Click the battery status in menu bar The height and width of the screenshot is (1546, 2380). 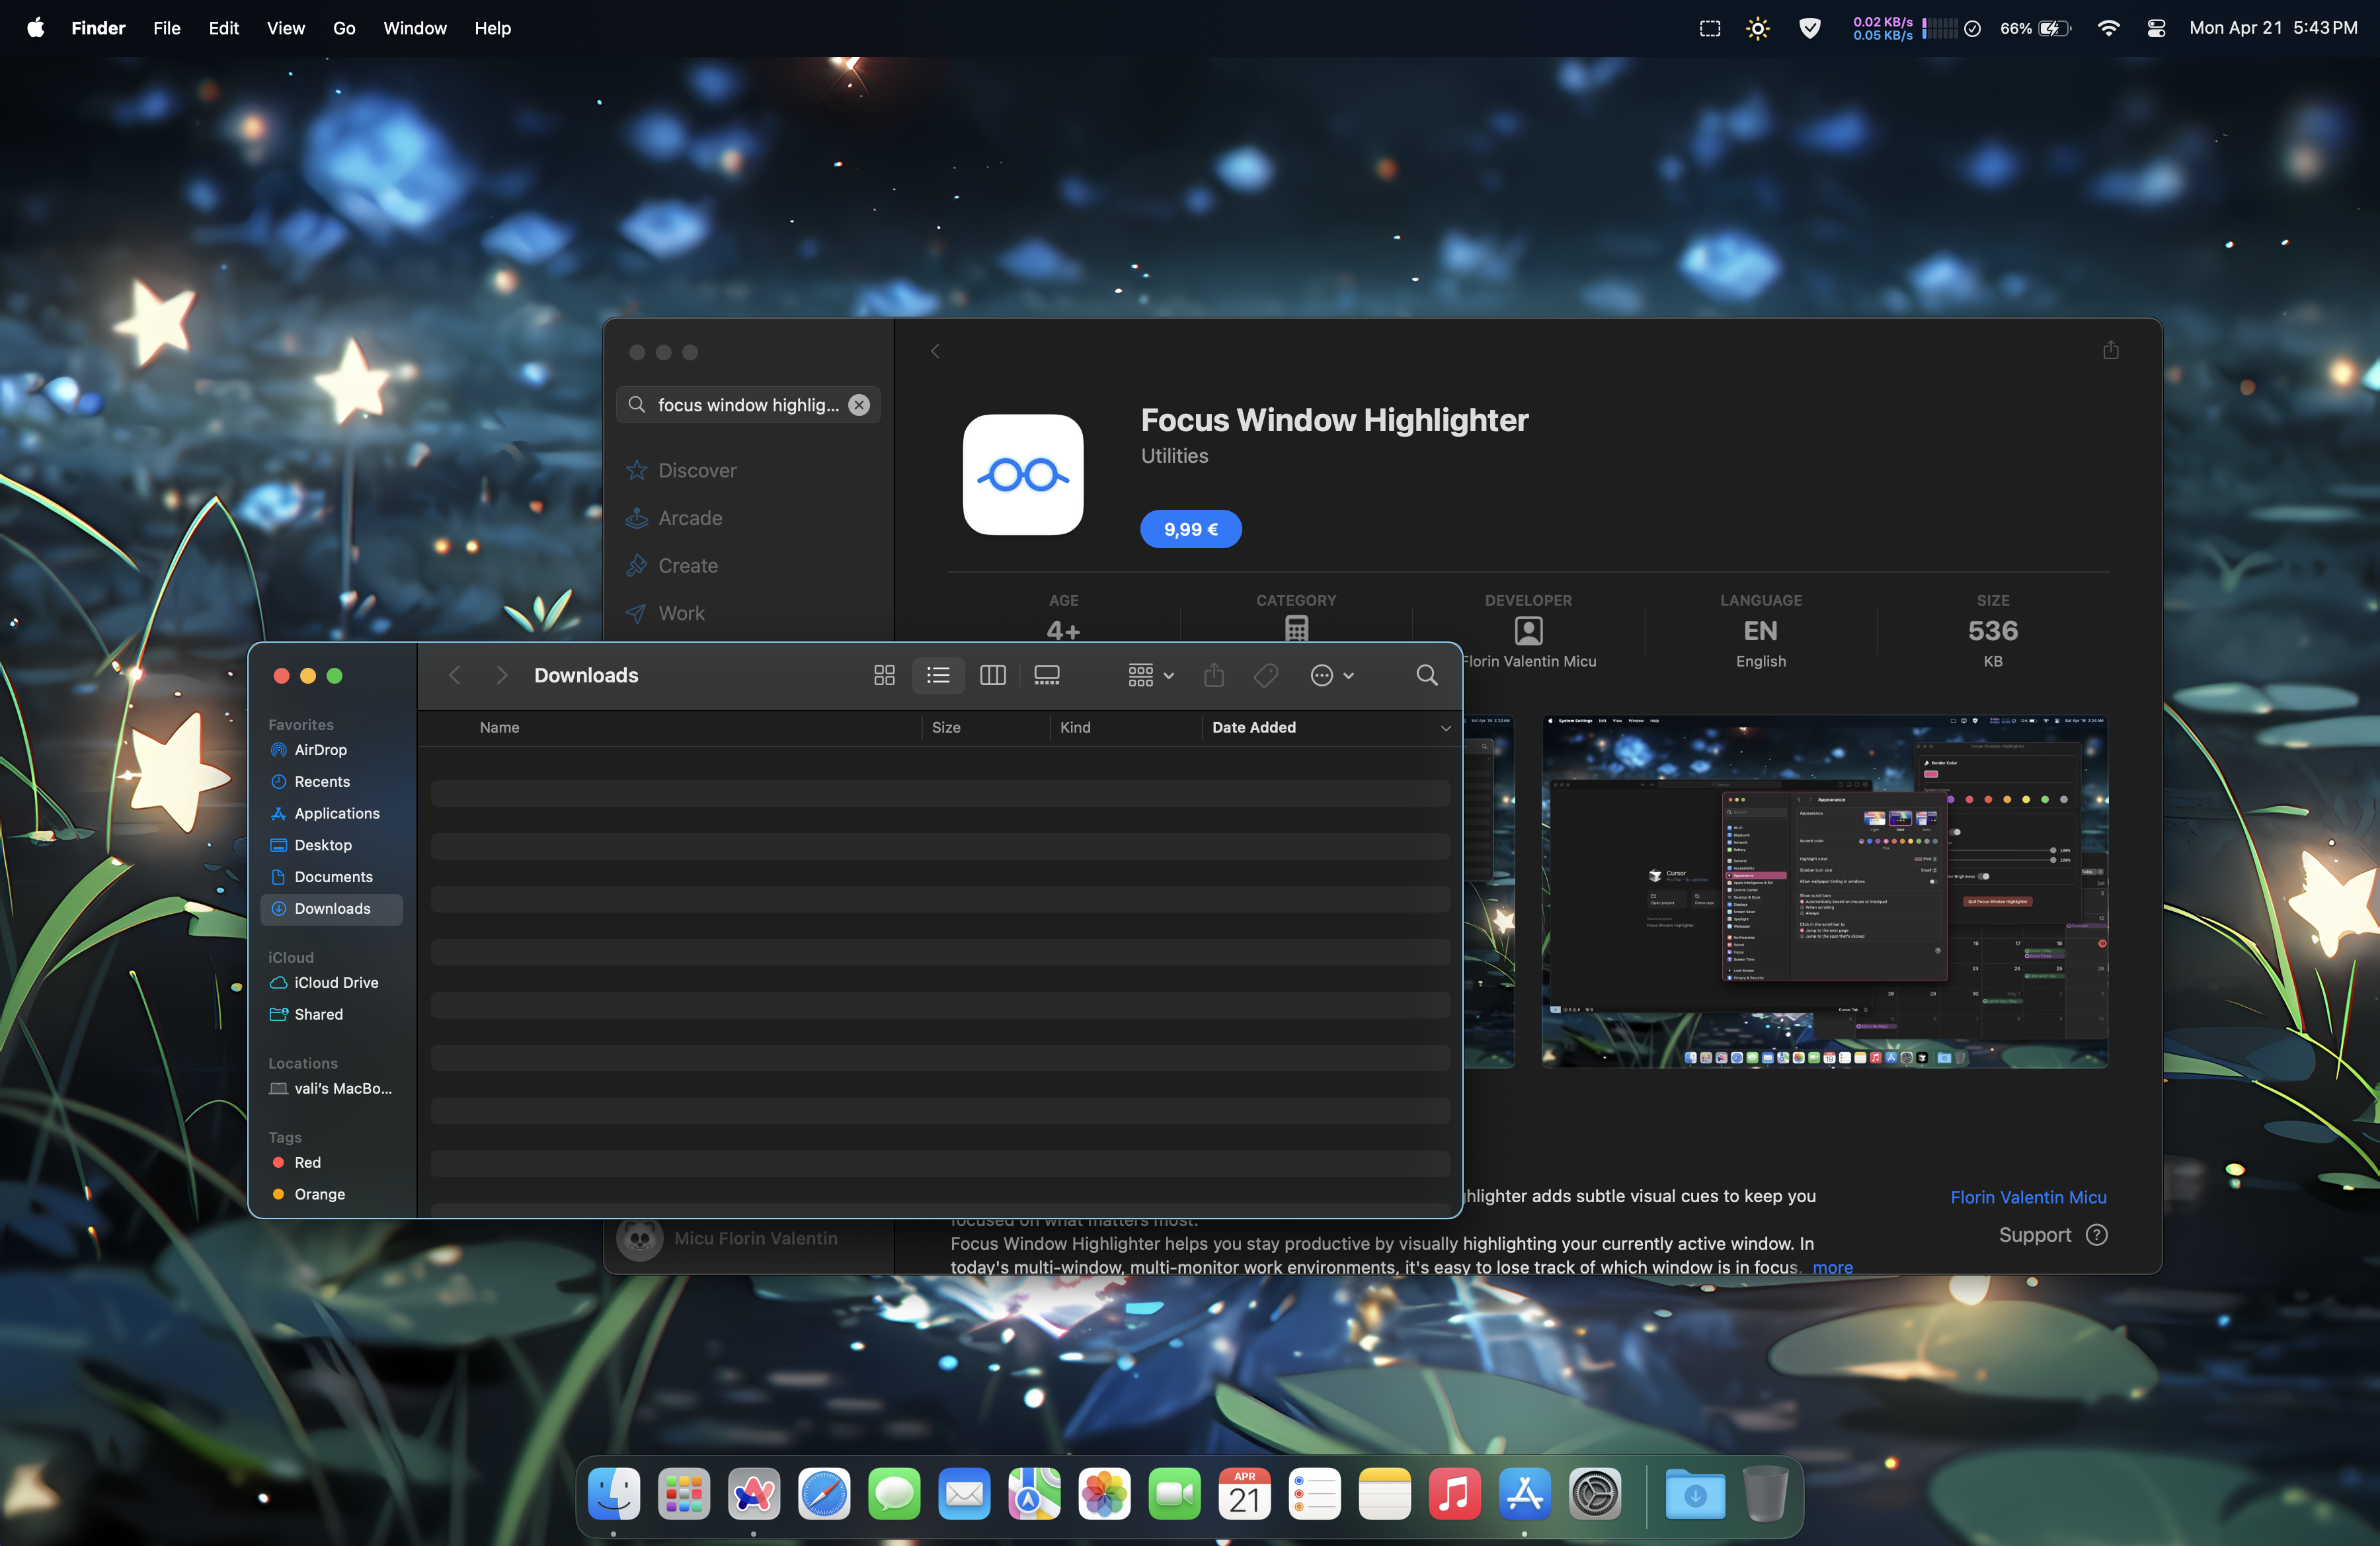tap(2035, 28)
